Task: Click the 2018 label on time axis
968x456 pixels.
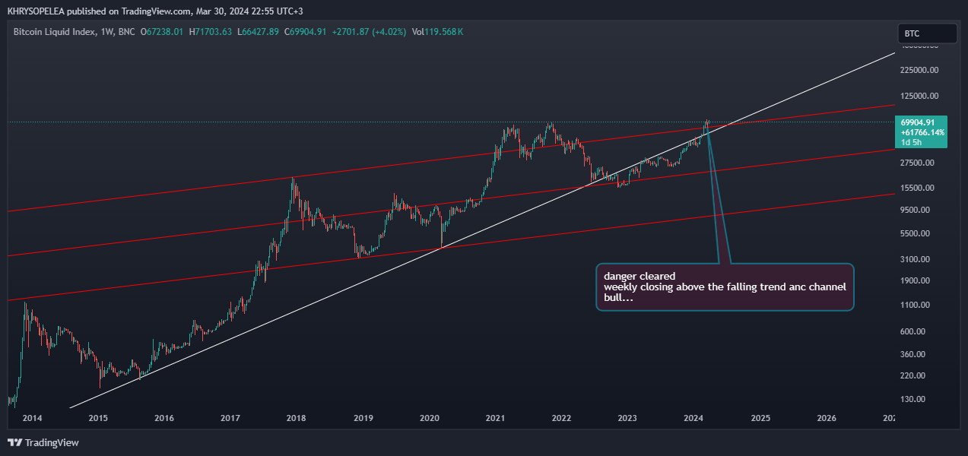Action: [297, 418]
